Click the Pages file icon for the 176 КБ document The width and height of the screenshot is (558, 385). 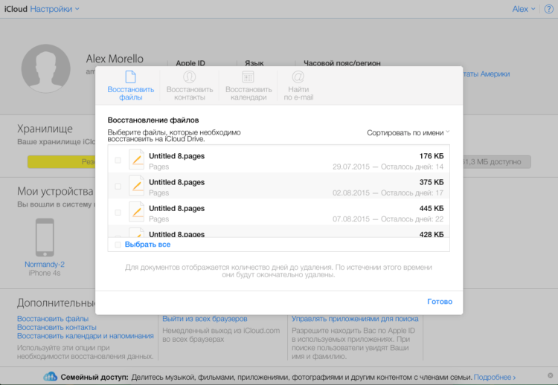136,160
